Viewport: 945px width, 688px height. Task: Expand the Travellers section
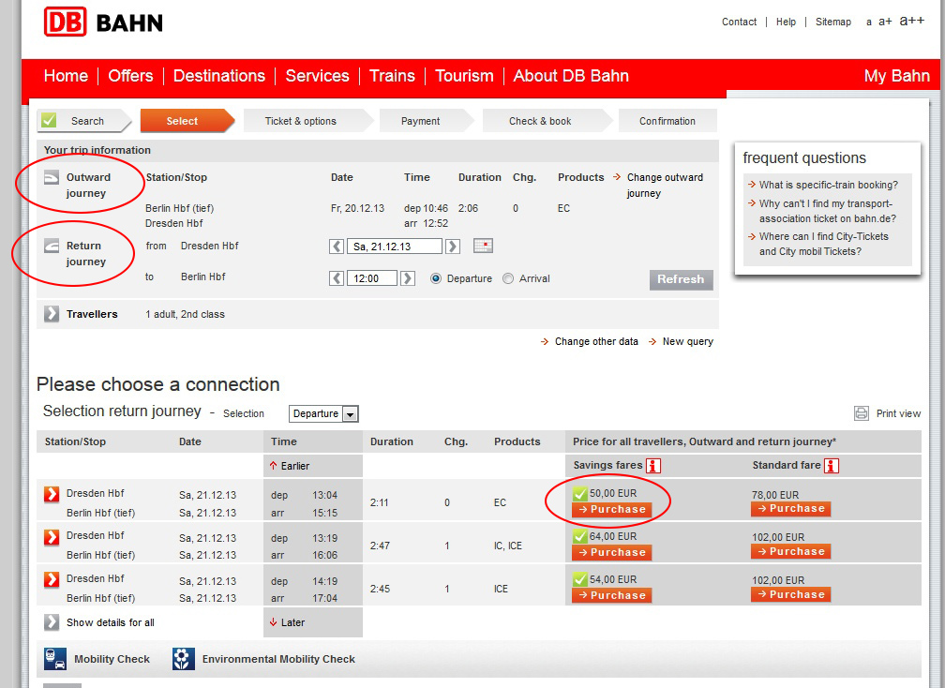[x=52, y=314]
